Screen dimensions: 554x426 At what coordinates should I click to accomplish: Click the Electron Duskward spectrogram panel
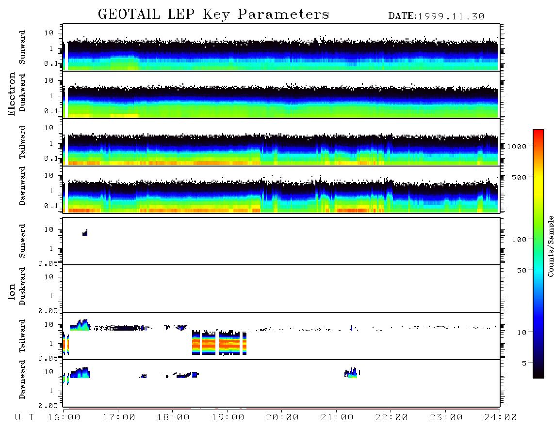coord(281,94)
